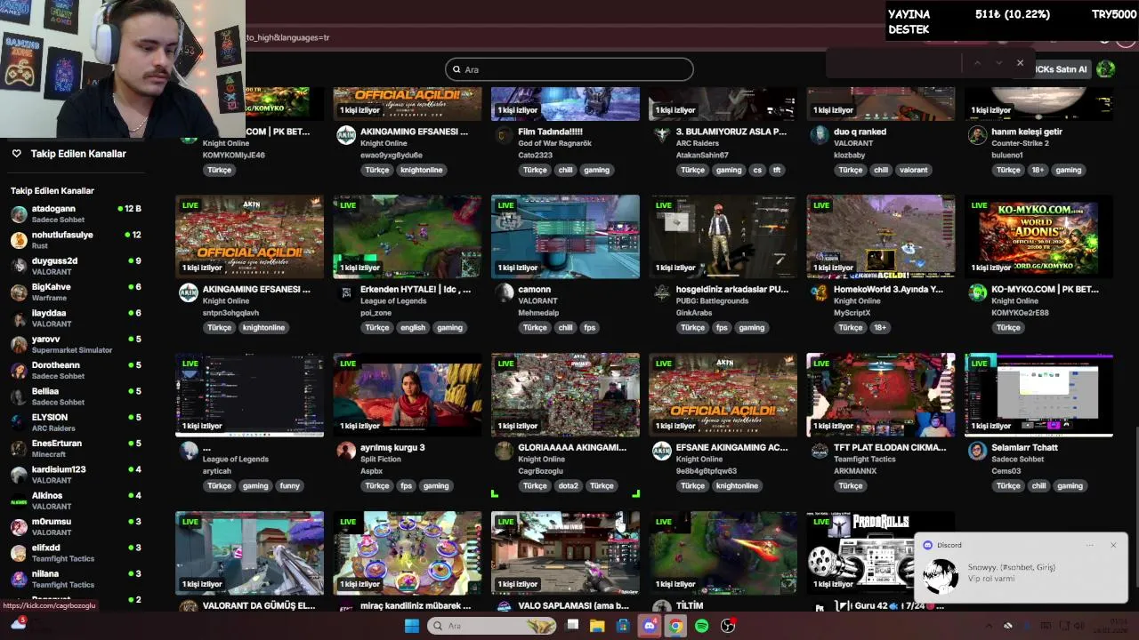Open Spotify from the taskbar
This screenshot has width=1139, height=640.
point(701,626)
